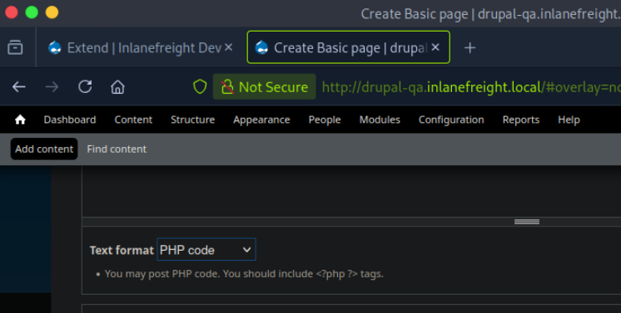Click the tracking protection shield icon

(x=200, y=86)
